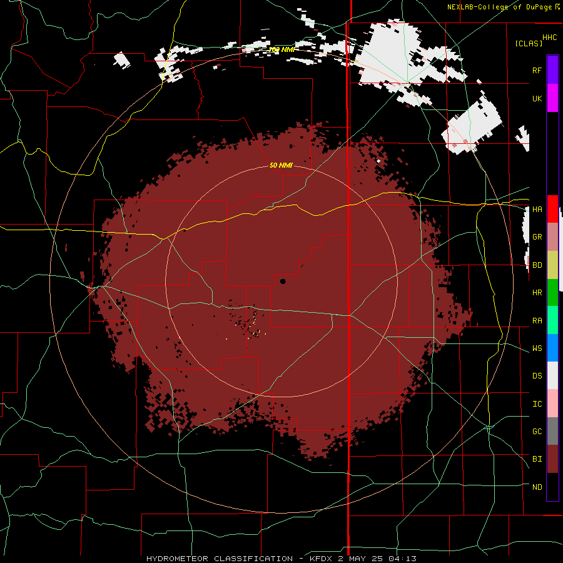Click the DS white legend swatch
563x563 pixels.
coord(552,375)
